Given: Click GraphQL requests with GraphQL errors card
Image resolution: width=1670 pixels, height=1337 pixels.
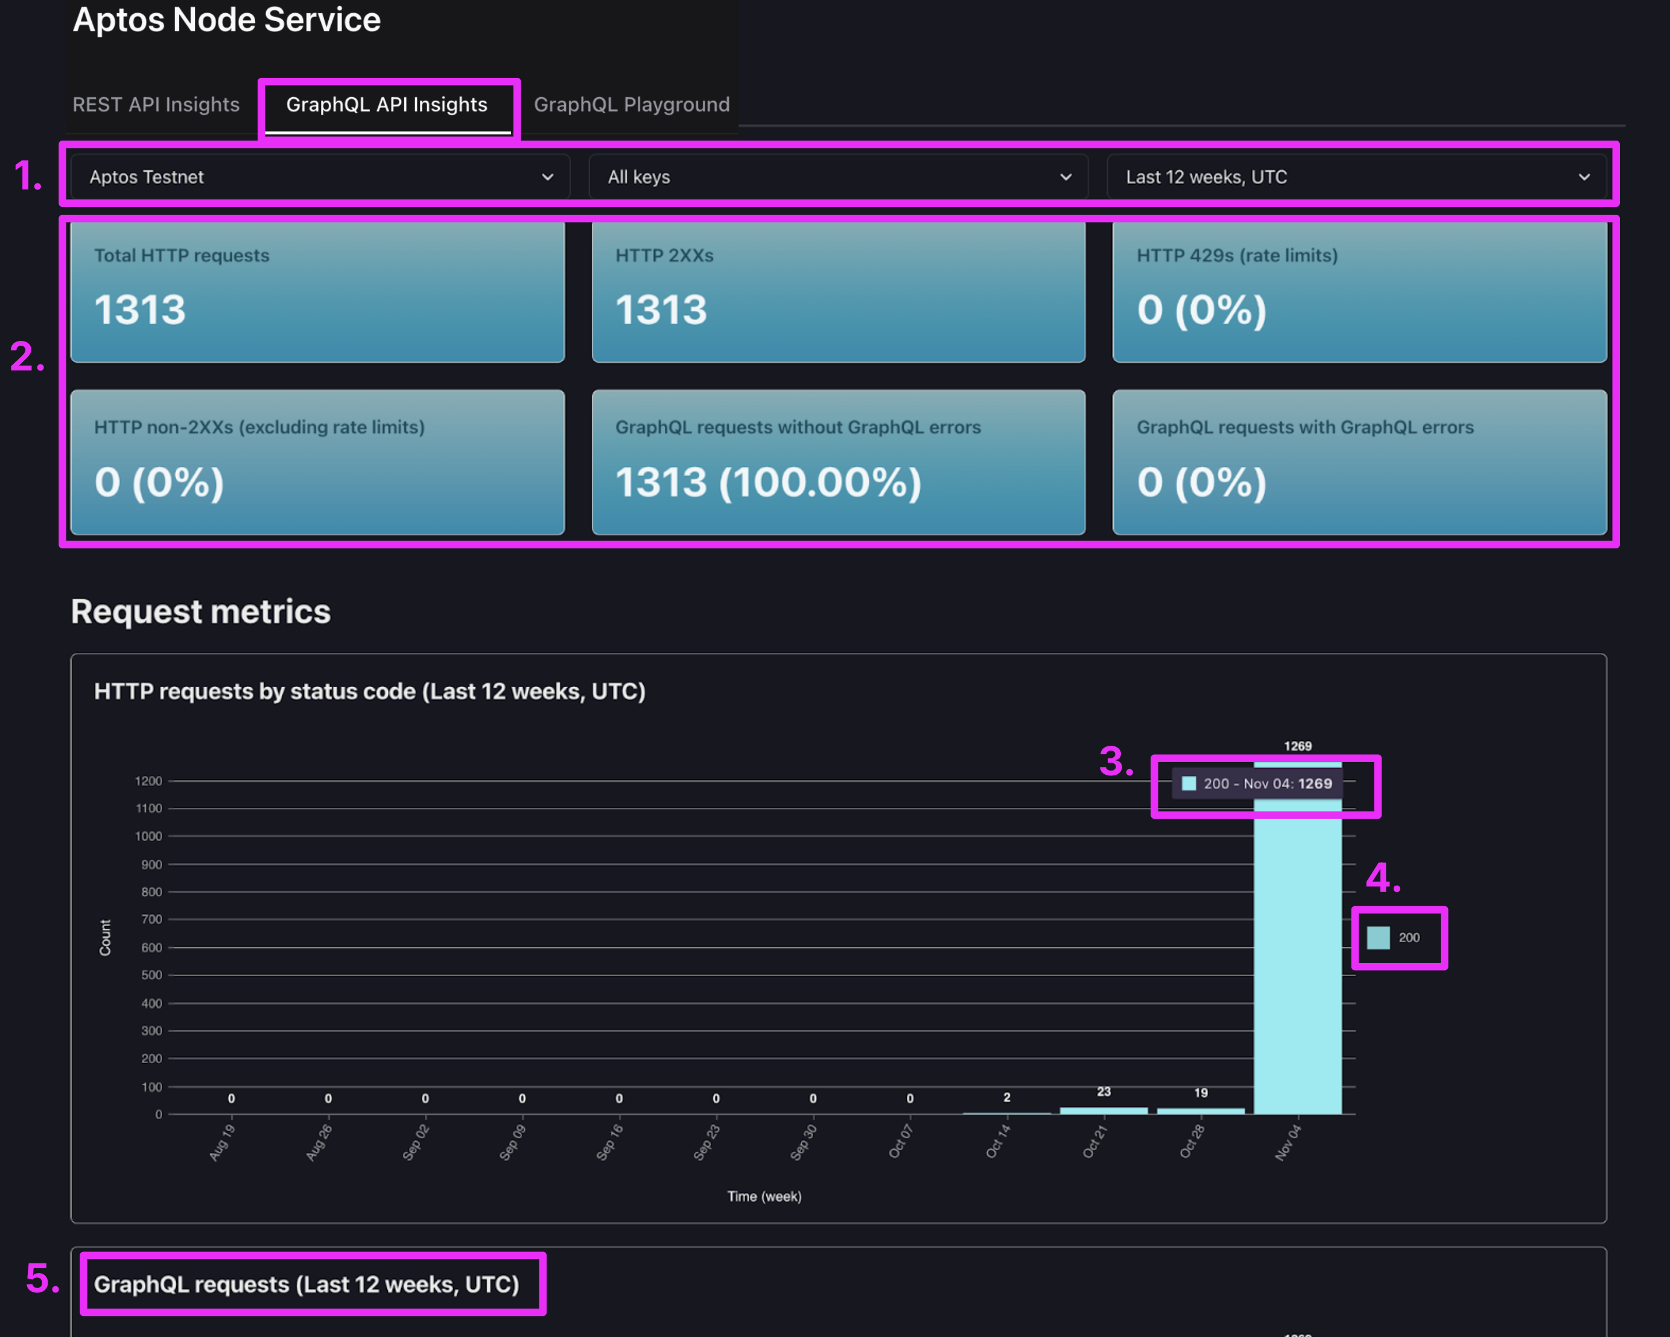Looking at the screenshot, I should pos(1359,462).
